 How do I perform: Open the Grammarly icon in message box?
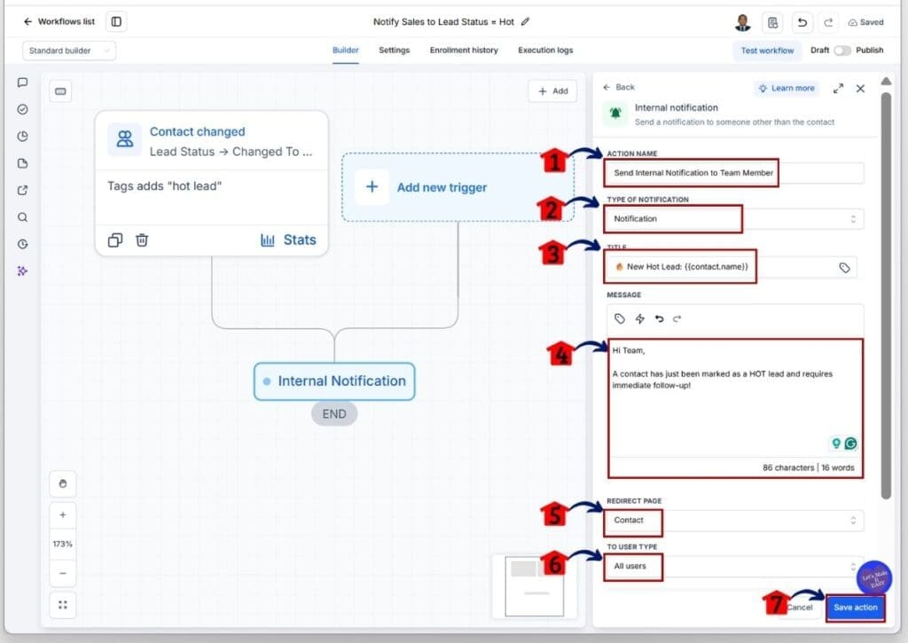point(850,443)
